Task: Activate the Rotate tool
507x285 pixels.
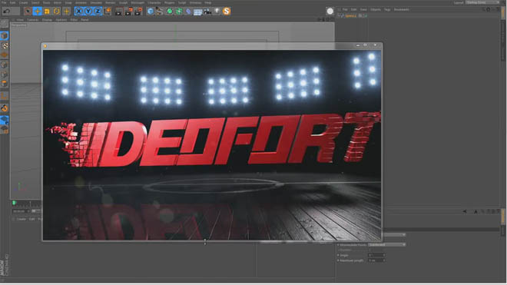Action: [x=57, y=12]
